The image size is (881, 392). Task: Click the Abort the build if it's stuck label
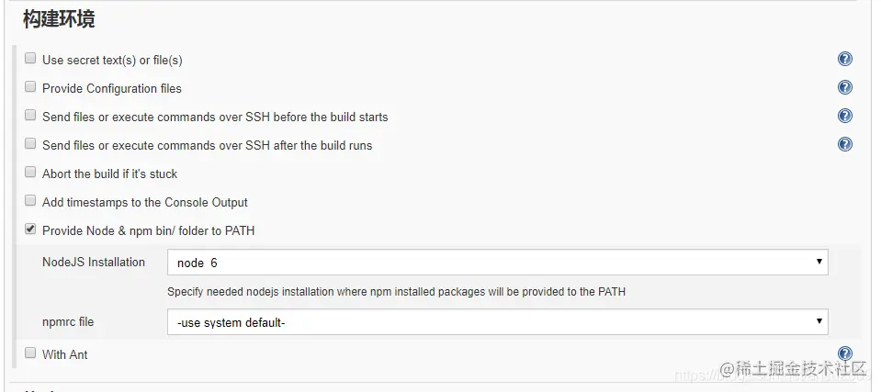[x=109, y=174]
